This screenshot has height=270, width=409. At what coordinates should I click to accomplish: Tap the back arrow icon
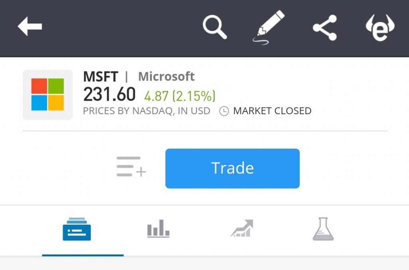click(x=30, y=26)
